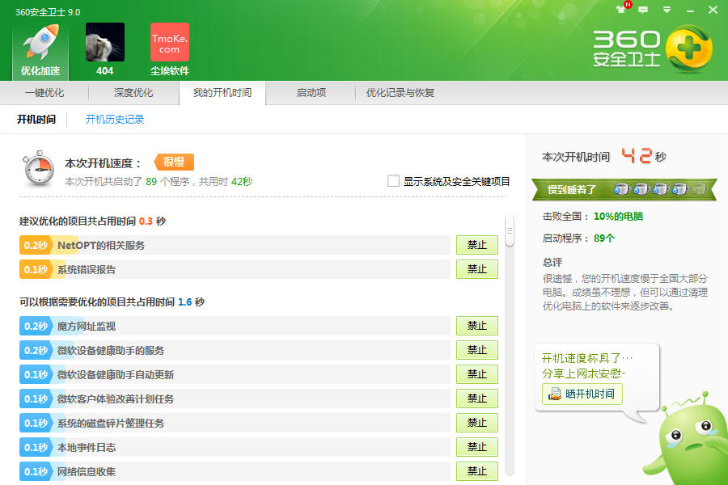Click the 晒开机时间 share button

pyautogui.click(x=582, y=394)
